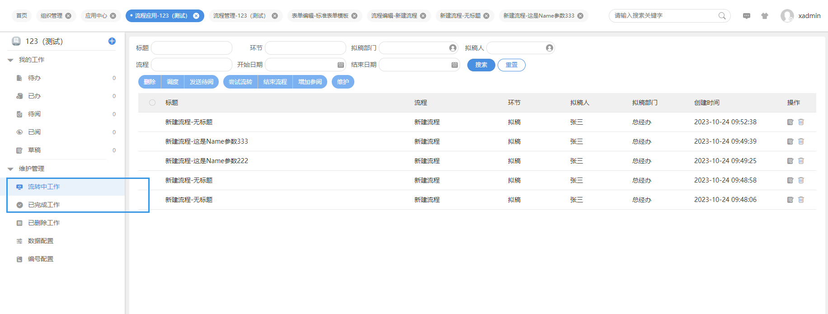The width and height of the screenshot is (828, 314).
Task: Click the 维护 button
Action: tap(343, 82)
